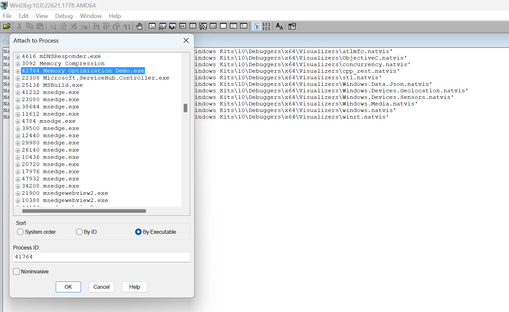Open the Memory window toolbar icon
The height and width of the screenshot is (312, 509).
tap(193, 26)
